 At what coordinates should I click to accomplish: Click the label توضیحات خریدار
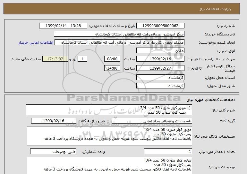point(222,167)
